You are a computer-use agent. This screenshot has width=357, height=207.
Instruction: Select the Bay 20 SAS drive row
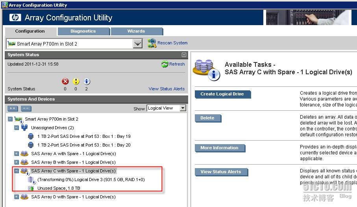(84, 145)
